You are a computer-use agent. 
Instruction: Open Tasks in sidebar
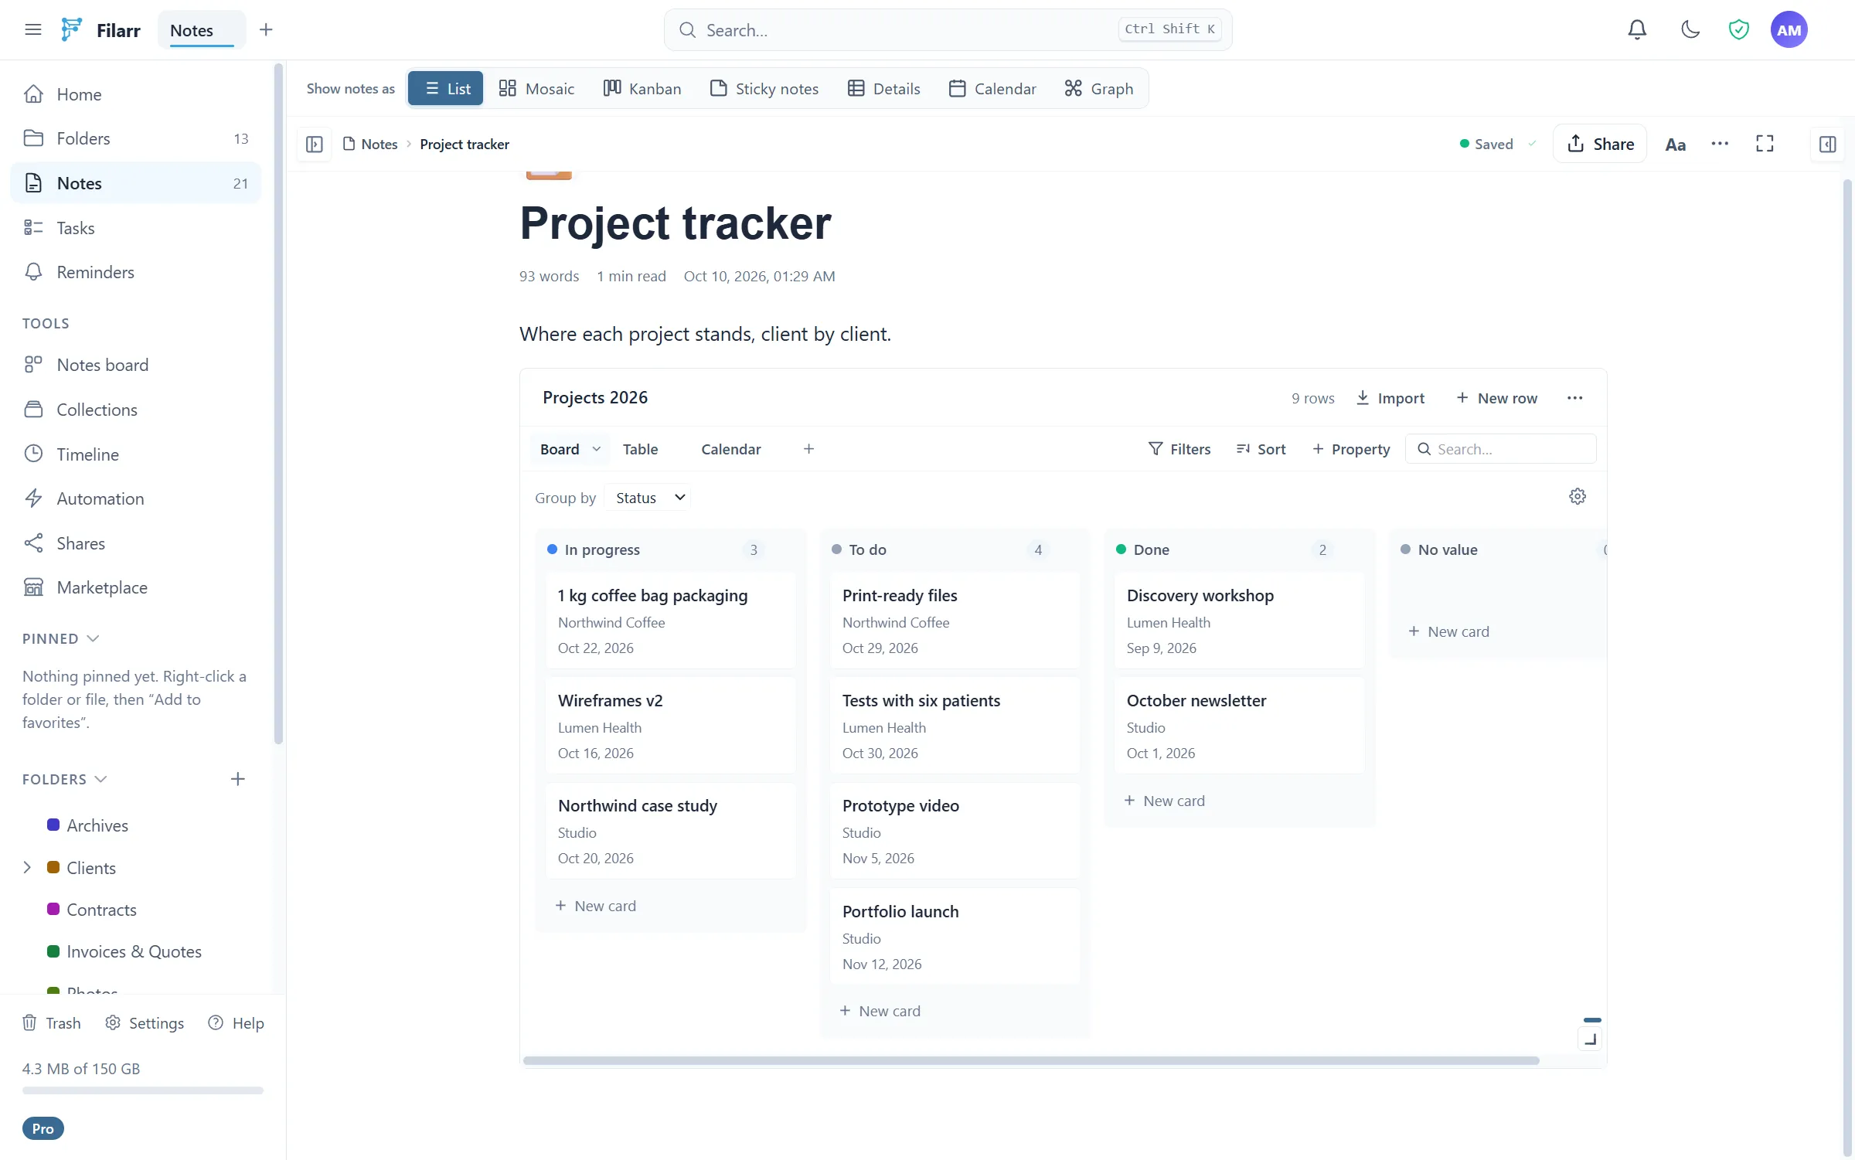(136, 228)
